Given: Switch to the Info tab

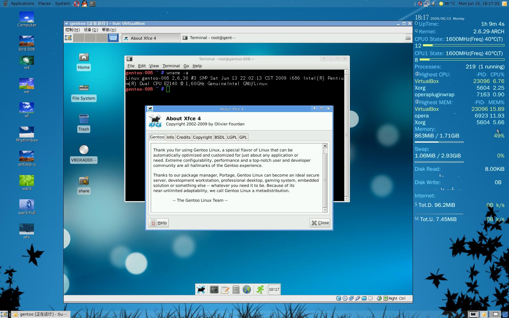Looking at the screenshot, I should tap(170, 137).
